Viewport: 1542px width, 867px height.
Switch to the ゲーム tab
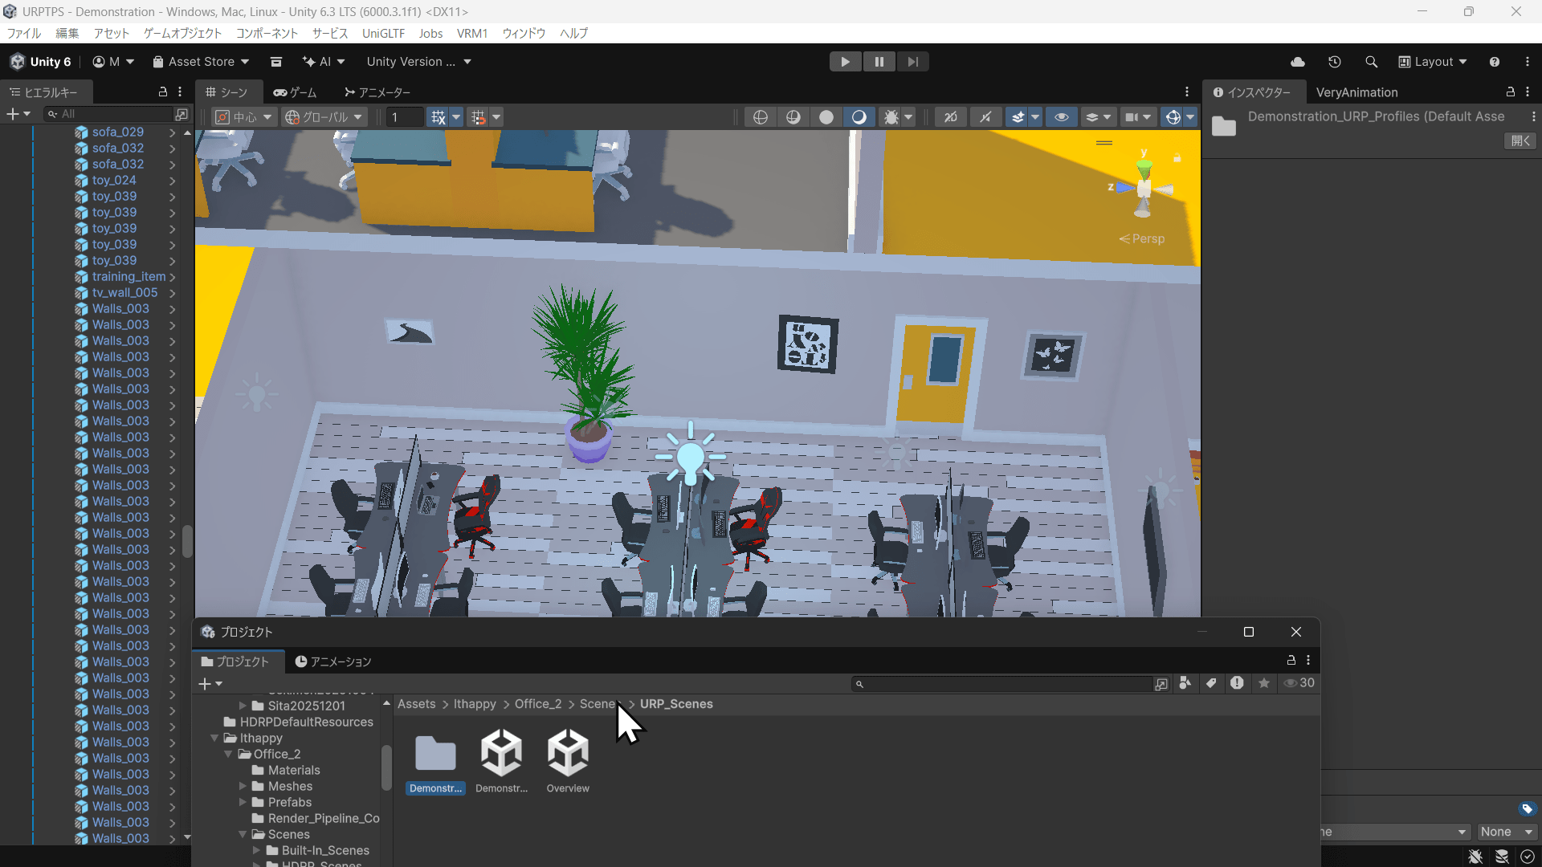point(295,92)
